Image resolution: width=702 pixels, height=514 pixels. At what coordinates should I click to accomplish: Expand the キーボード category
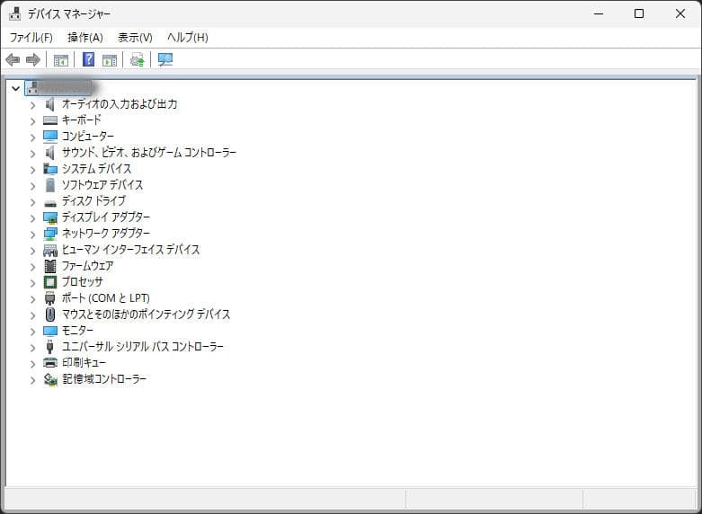32,121
